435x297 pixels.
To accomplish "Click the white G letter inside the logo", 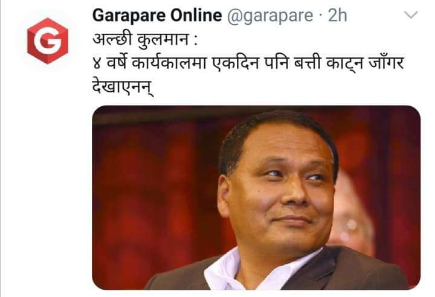I will 48,41.
